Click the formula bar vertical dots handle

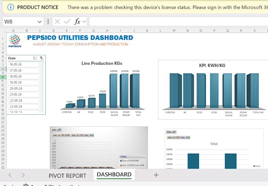click(x=48, y=22)
